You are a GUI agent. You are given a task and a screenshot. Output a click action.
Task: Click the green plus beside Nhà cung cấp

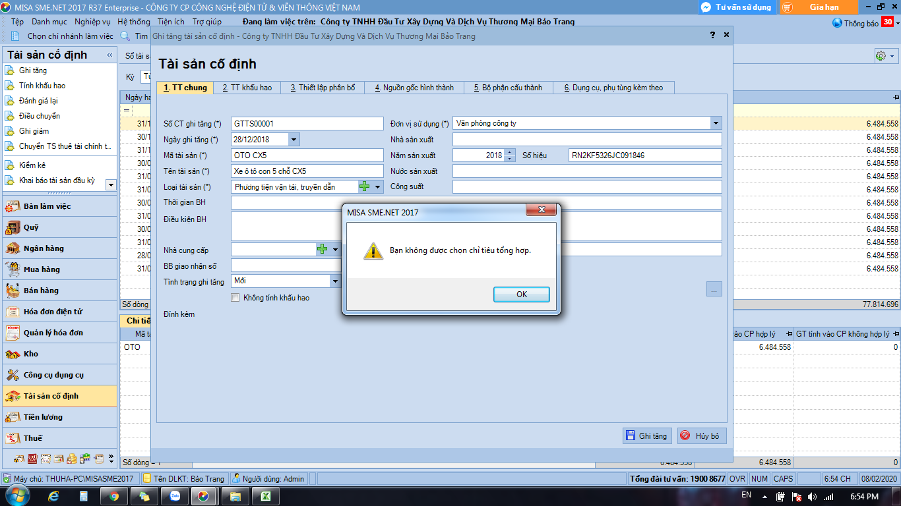(322, 250)
